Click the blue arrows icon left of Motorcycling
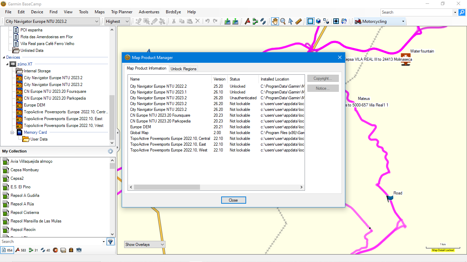The width and height of the screenshot is (467, 262). pos(344,21)
